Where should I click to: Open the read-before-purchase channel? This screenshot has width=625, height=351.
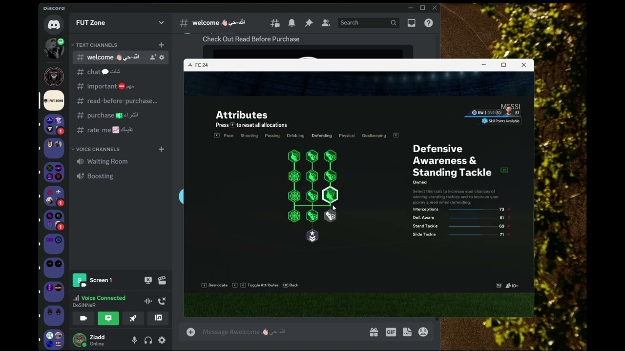click(x=121, y=101)
